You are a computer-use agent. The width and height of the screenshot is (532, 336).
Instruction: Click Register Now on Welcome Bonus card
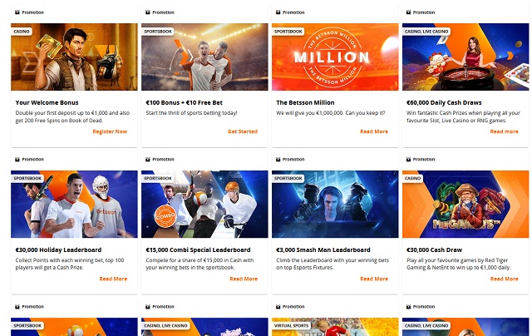110,131
